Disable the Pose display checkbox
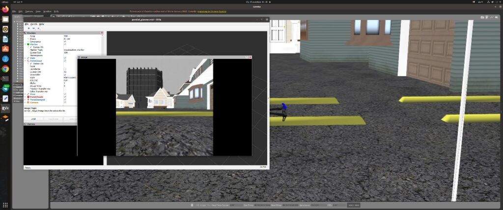Screen dimensions: 503x210 [65, 94]
